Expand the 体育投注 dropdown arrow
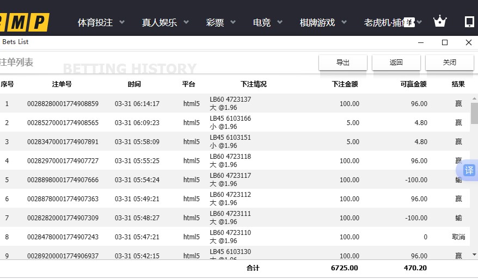Image resolution: width=478 pixels, height=279 pixels. [122, 23]
